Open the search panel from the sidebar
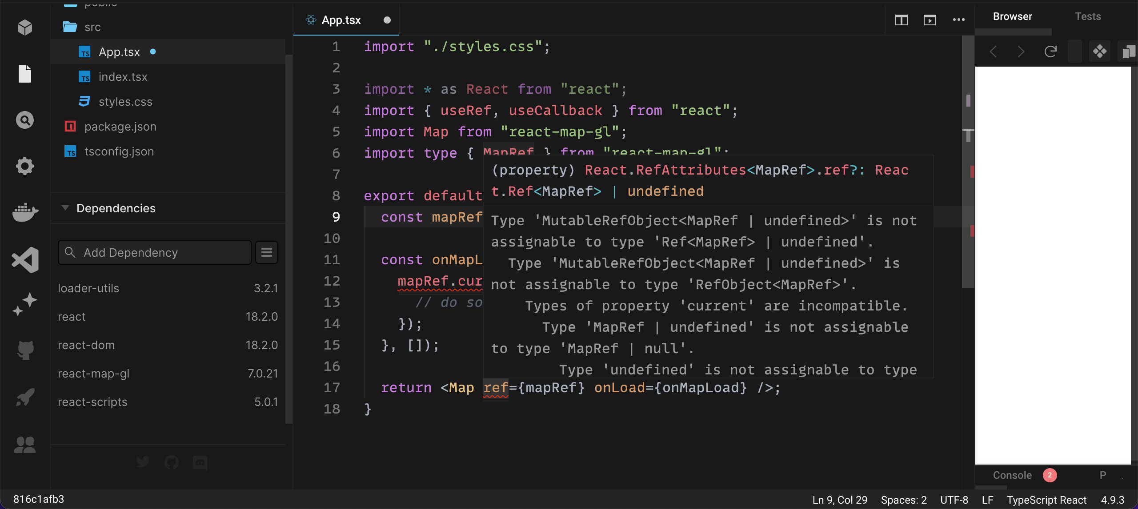The height and width of the screenshot is (509, 1138). point(25,120)
